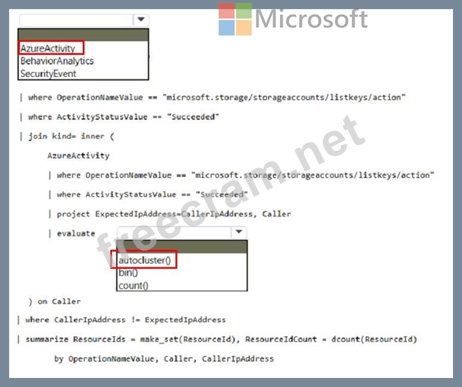This screenshot has width=462, height=387.
Task: Choose BehaviorAnalytics in the dropdown list
Action: tap(57, 61)
